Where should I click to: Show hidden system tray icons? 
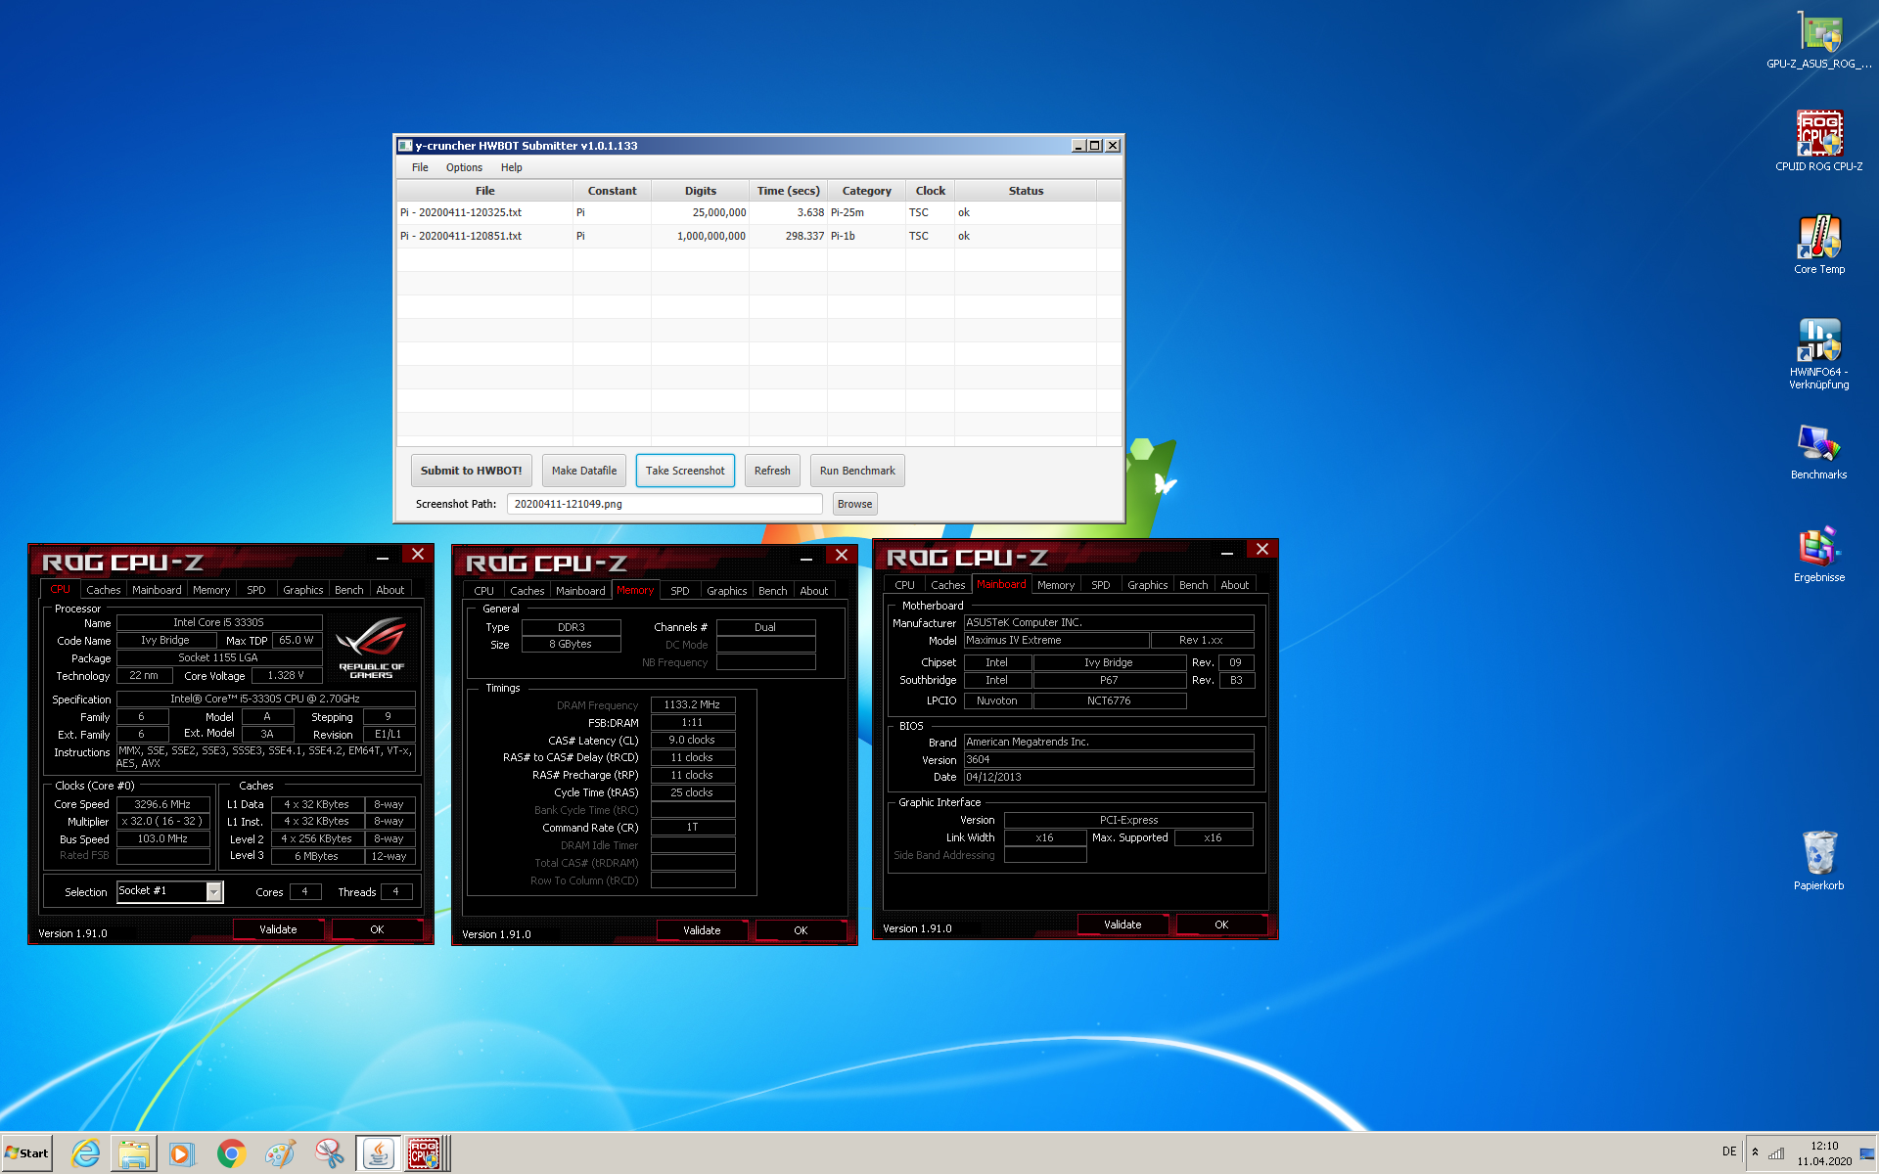pyautogui.click(x=1755, y=1152)
